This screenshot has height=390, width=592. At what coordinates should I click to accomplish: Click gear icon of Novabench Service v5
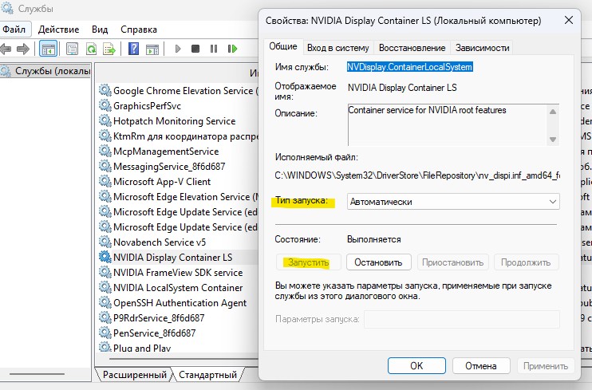pyautogui.click(x=105, y=242)
